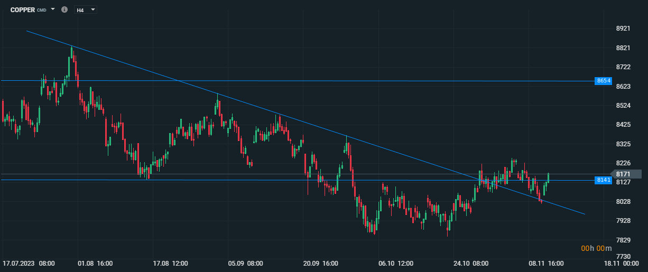
Task: Select the 8141 horizontal line price tag
Action: [603, 180]
